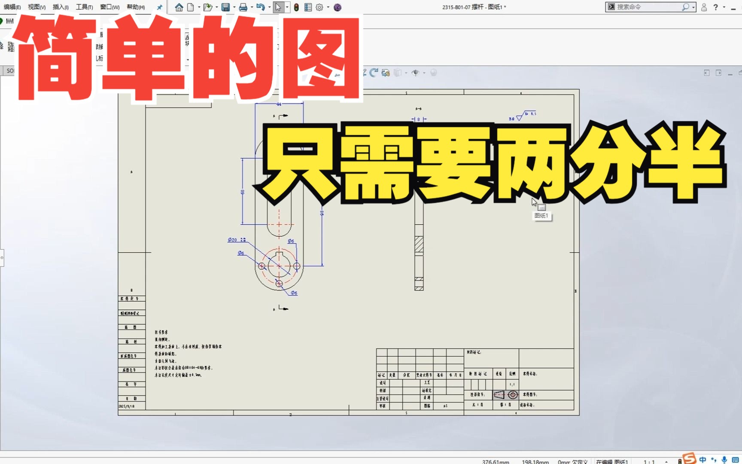Select the surface finish symbol
Viewport: 742px width, 464px height.
(x=523, y=116)
